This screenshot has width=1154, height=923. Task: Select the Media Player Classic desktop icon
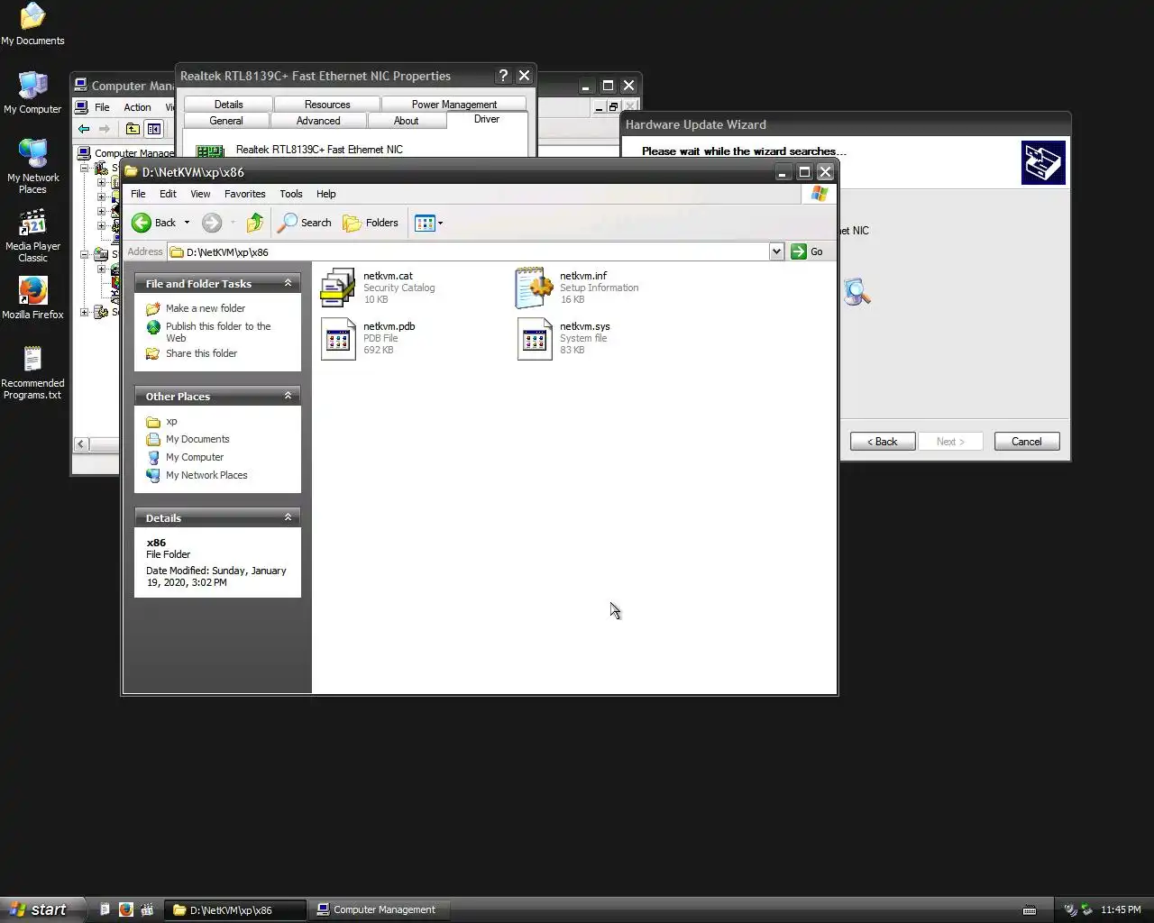pos(32,236)
